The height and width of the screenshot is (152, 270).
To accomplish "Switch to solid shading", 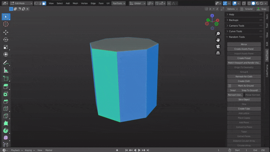I will pos(253,3).
